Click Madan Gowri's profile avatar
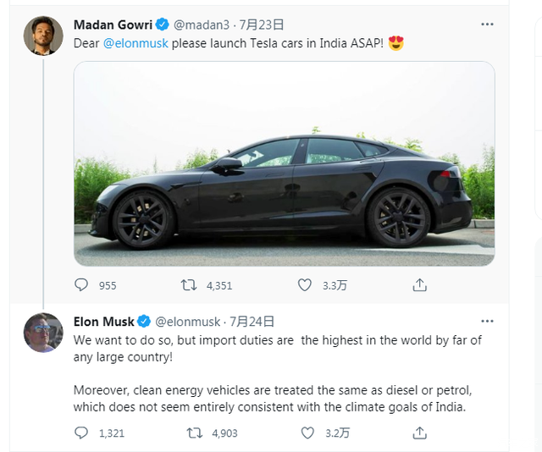 (42, 36)
